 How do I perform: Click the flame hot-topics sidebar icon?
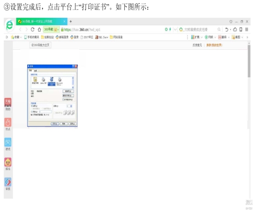8,122
